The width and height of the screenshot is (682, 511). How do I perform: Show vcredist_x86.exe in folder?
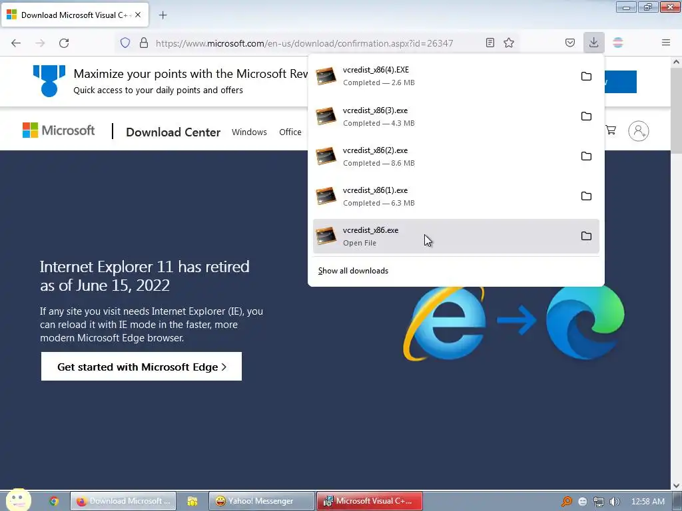(x=586, y=236)
